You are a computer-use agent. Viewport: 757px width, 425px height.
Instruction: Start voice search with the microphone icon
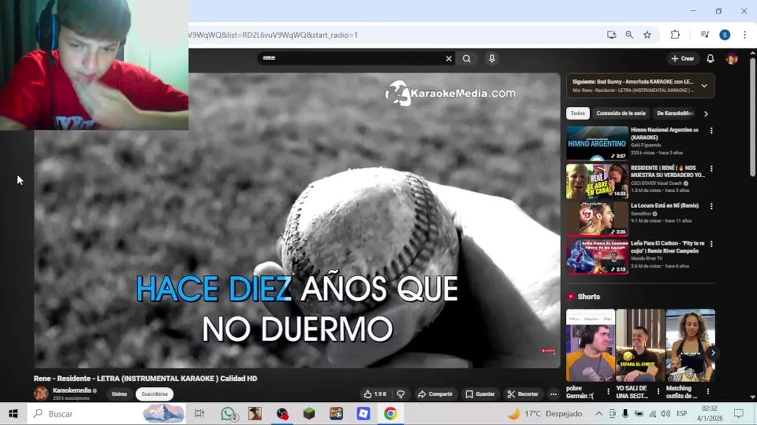(x=491, y=58)
